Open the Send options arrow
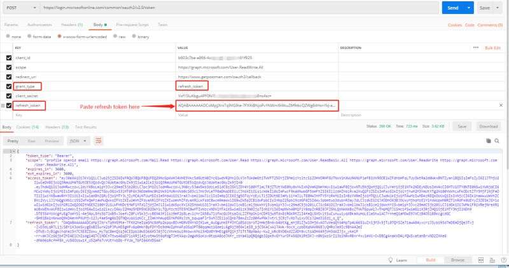Image resolution: width=509 pixels, height=268 pixels. (469, 8)
